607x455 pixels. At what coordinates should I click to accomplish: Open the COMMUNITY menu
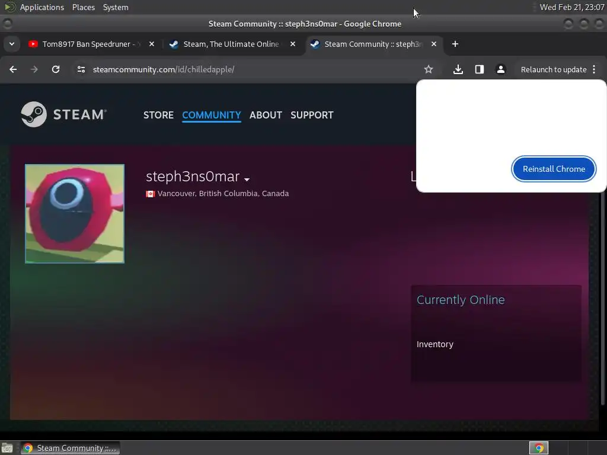click(x=212, y=115)
